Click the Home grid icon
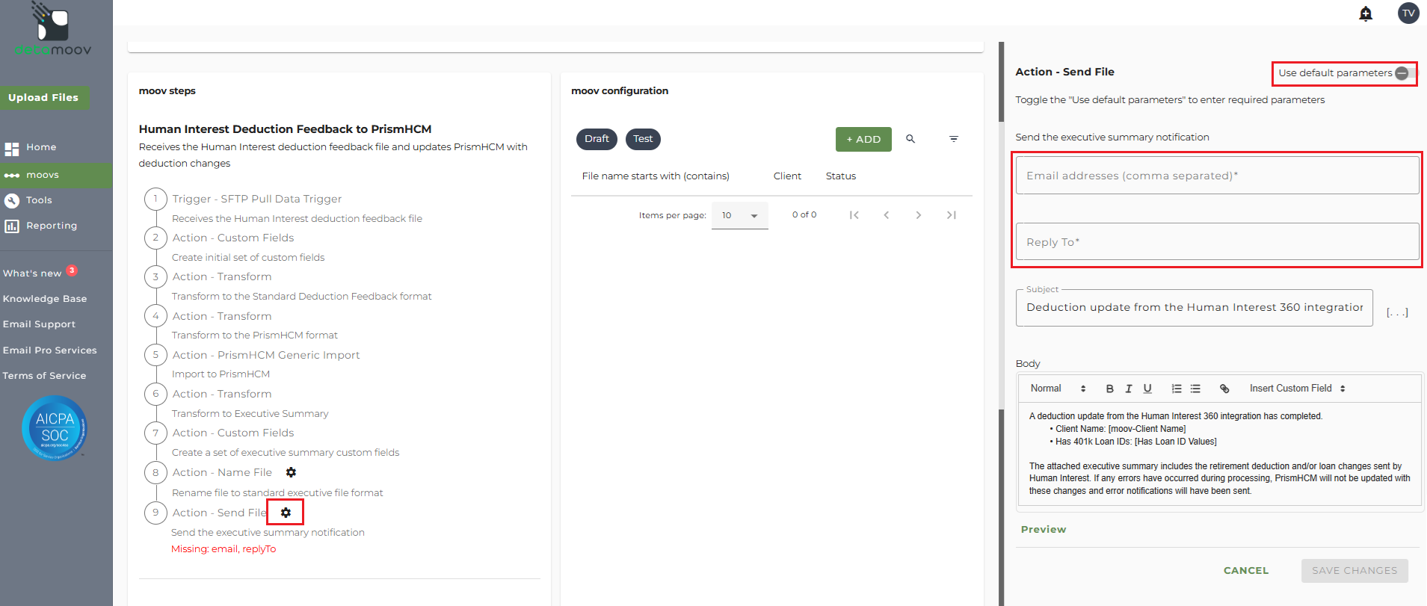The height and width of the screenshot is (606, 1427). (12, 149)
